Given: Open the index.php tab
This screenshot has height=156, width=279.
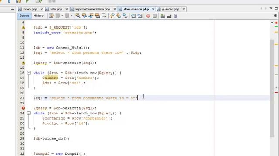Looking at the screenshot, I should [x=30, y=9].
